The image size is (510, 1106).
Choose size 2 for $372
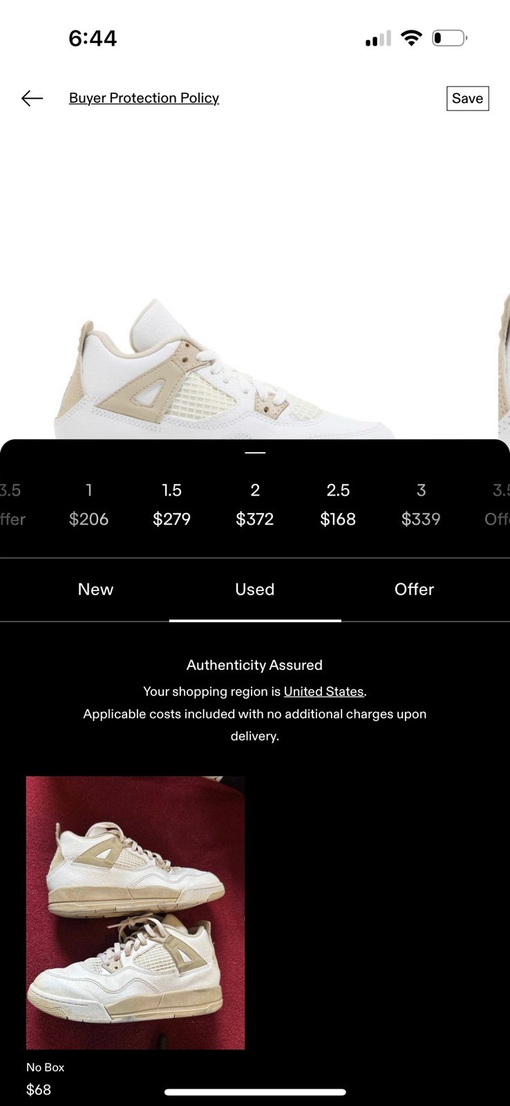click(x=255, y=505)
